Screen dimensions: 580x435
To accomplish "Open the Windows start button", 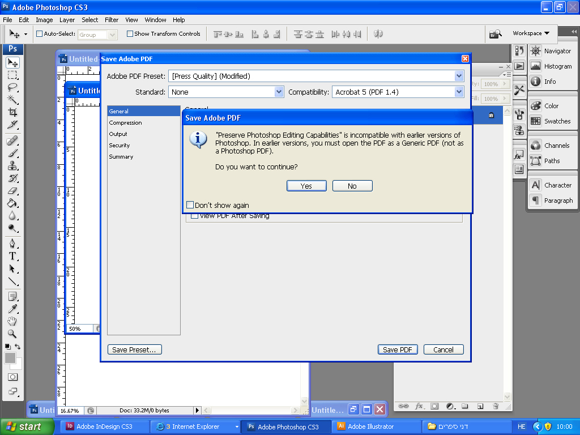I will click(27, 427).
